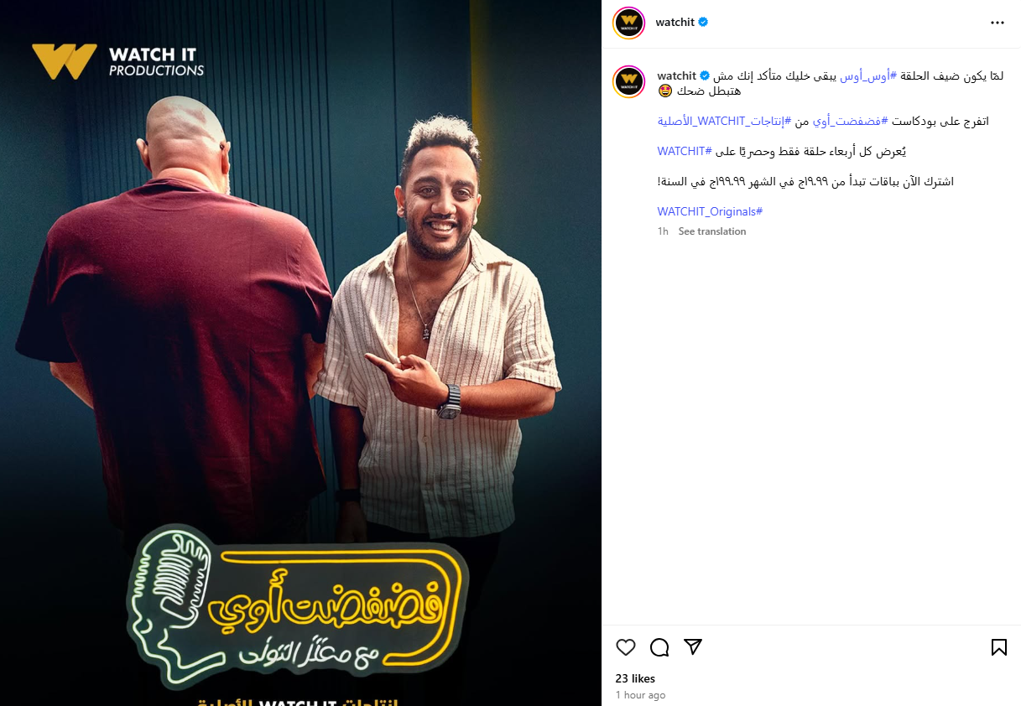Open the #WATCHIT_Originals hashtag

tap(710, 211)
